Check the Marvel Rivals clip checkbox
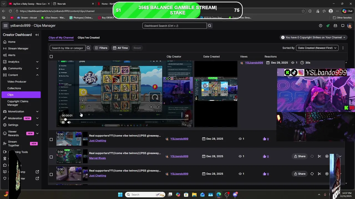This screenshot has height=199, width=355. coord(51,157)
